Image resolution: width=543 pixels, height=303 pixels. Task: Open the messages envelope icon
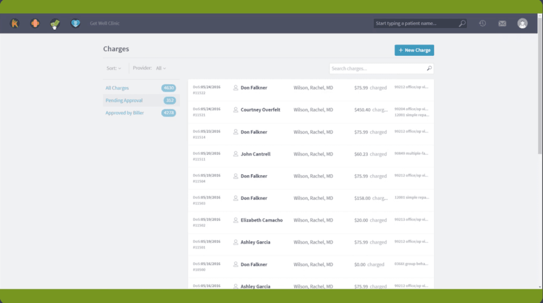(x=502, y=24)
